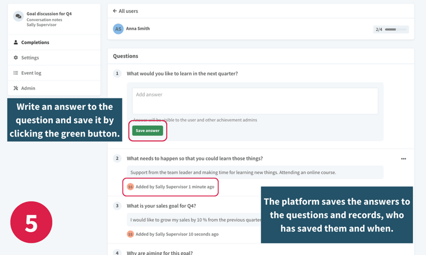Click the conversation bubbles icon beside Goal discussion
The height and width of the screenshot is (255, 426).
(19, 16)
